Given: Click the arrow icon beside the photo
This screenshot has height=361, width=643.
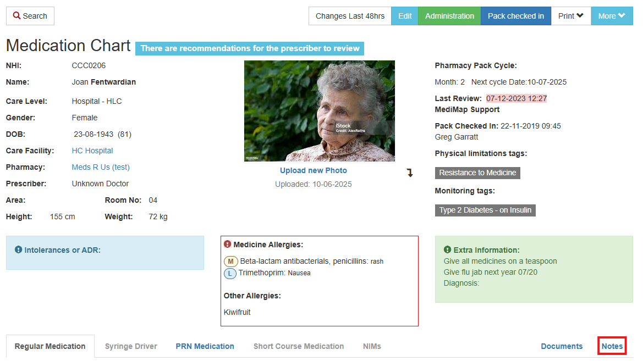Looking at the screenshot, I should click(410, 173).
